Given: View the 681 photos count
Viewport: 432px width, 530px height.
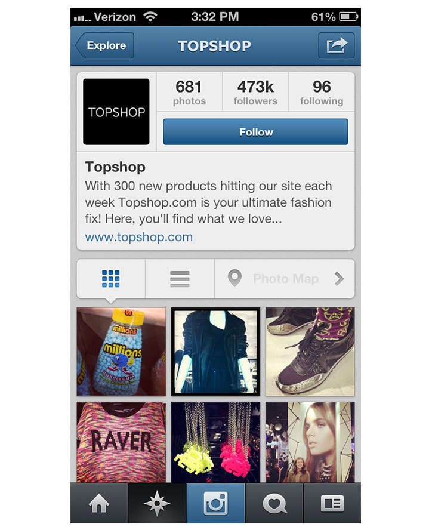Looking at the screenshot, I should (189, 93).
